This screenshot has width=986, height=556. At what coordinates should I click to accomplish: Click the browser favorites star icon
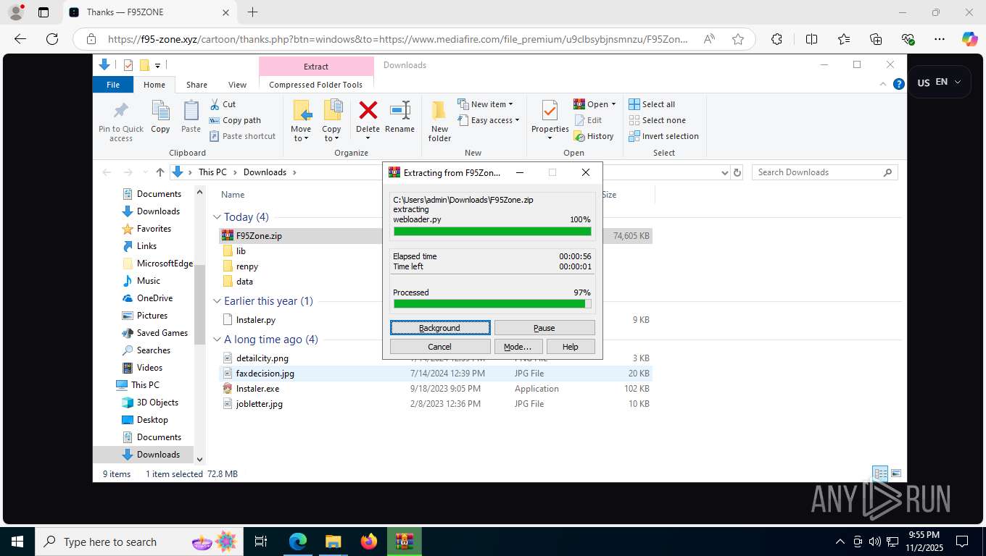coord(738,39)
